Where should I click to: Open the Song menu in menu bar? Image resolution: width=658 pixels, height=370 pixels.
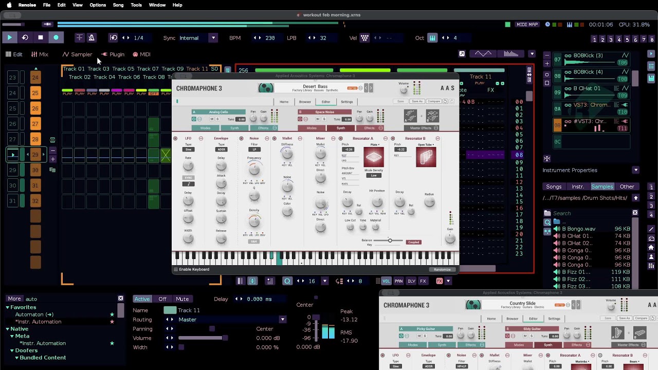tap(118, 5)
